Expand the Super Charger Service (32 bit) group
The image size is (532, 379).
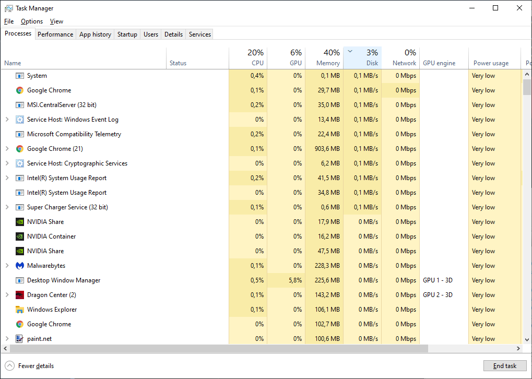7,207
